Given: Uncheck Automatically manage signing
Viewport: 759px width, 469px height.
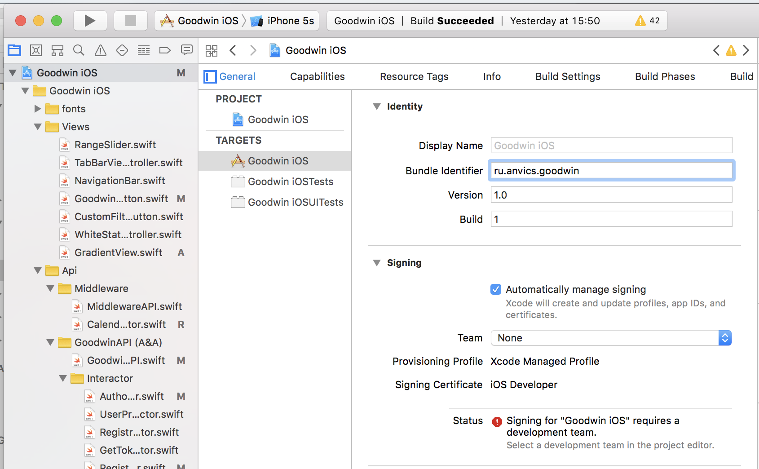Looking at the screenshot, I should pyautogui.click(x=496, y=289).
